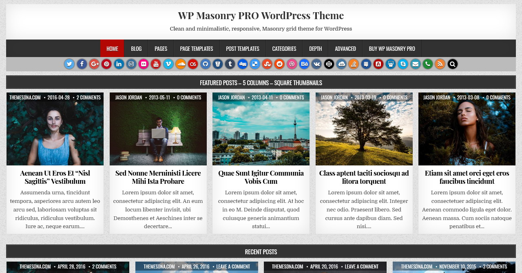
Task: Click THEMESDNA.COM author on 2016-04-28 featured post
Action: coord(25,97)
